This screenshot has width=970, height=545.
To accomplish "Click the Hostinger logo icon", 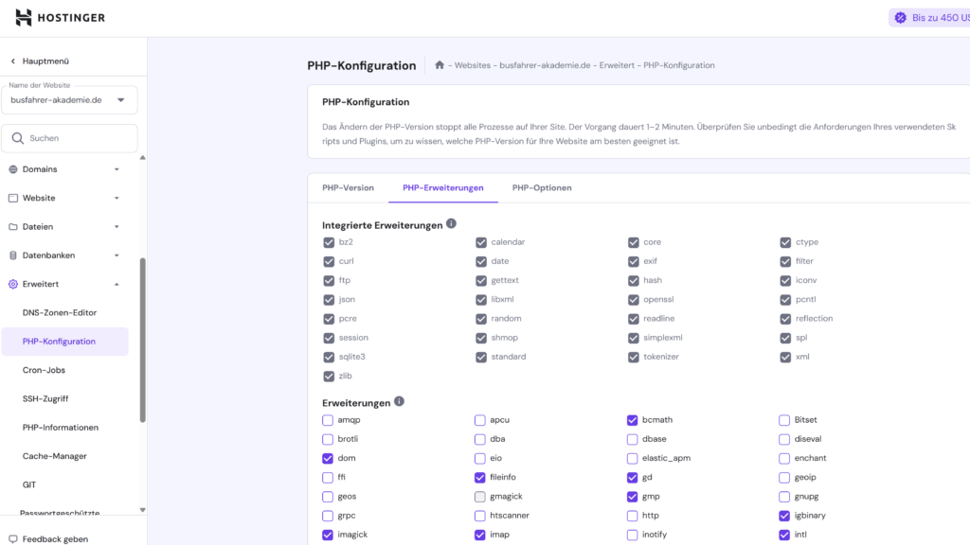I will pyautogui.click(x=24, y=17).
